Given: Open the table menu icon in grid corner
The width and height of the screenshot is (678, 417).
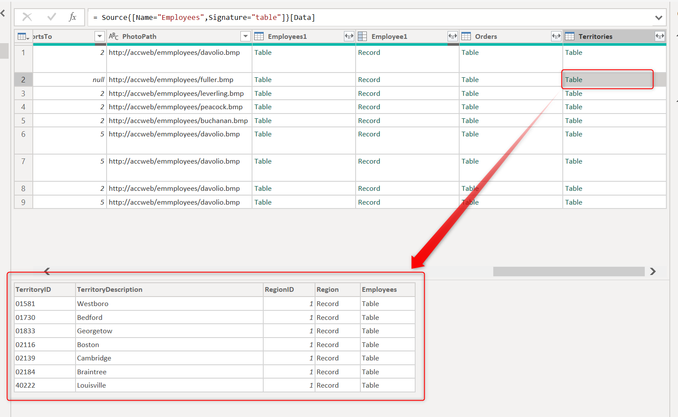Looking at the screenshot, I should (23, 37).
